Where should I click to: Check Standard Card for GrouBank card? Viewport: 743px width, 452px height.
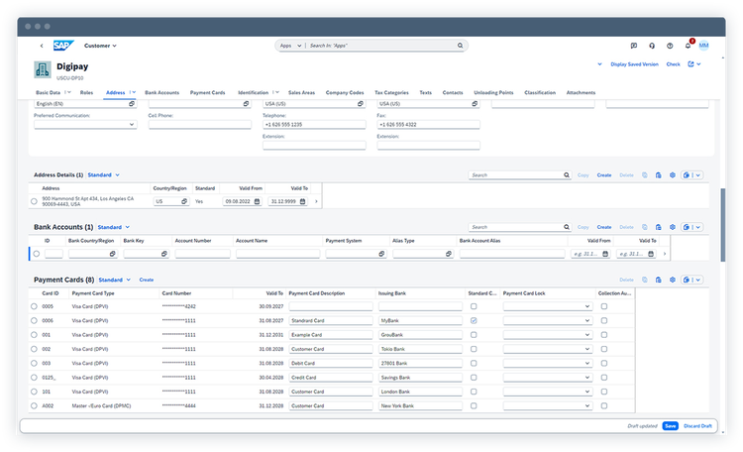point(474,335)
